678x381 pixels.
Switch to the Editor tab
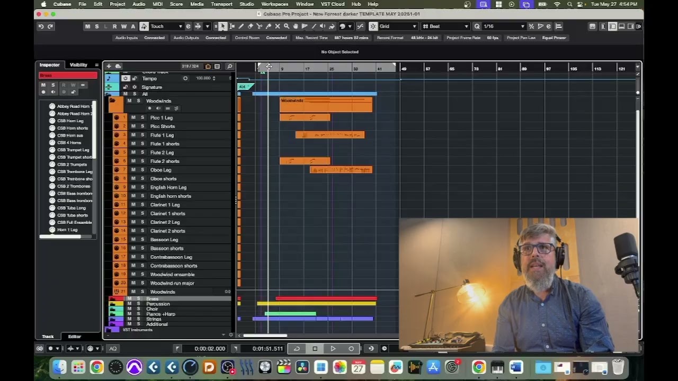[x=75, y=337]
